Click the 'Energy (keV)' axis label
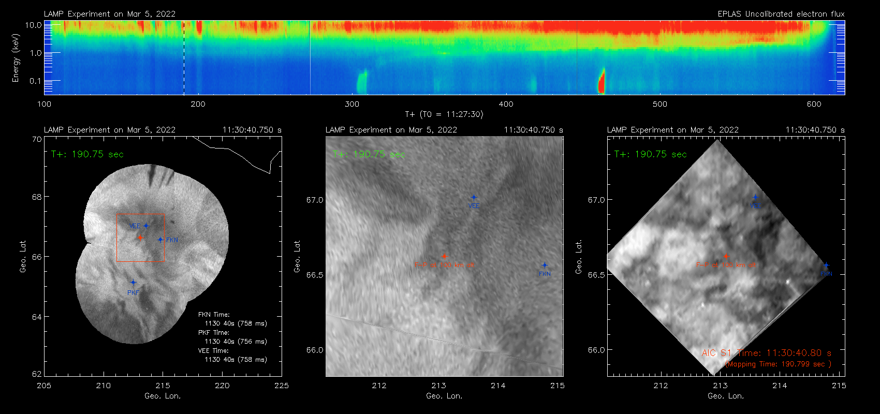880x414 pixels. point(16,58)
